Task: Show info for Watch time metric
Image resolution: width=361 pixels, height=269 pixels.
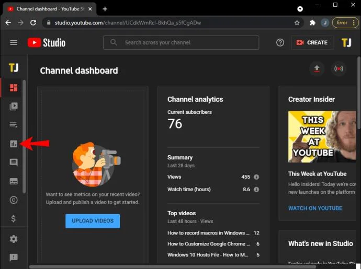Action: [256, 189]
